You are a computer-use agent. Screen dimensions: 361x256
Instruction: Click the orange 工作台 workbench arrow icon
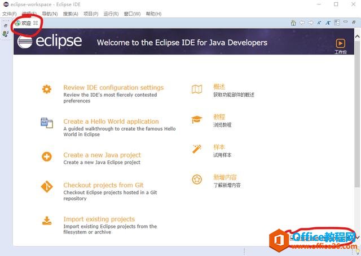(341, 43)
